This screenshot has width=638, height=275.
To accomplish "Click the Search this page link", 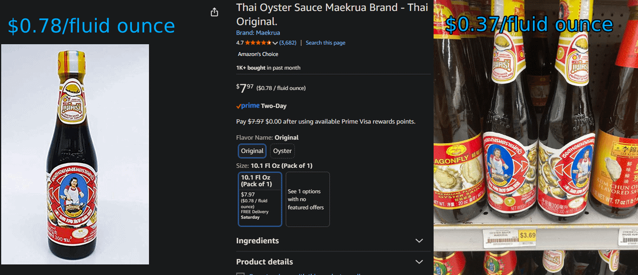I will pos(325,43).
